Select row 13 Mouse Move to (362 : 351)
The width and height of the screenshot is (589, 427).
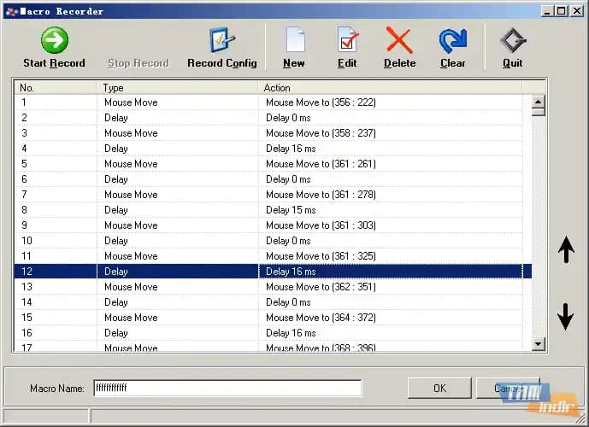(x=321, y=287)
